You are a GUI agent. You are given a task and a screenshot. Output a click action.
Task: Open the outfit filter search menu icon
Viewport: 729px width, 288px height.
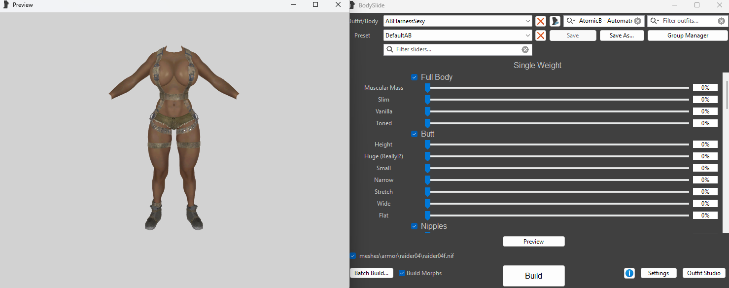coord(655,21)
